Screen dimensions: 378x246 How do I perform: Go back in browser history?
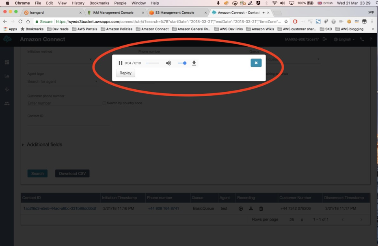tap(5, 22)
